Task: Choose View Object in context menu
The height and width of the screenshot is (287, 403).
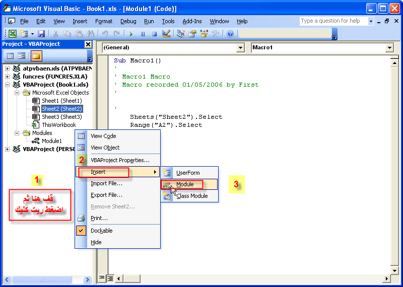Action: point(118,148)
